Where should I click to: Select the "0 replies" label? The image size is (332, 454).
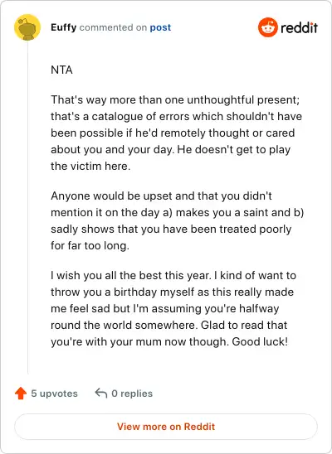tap(132, 394)
